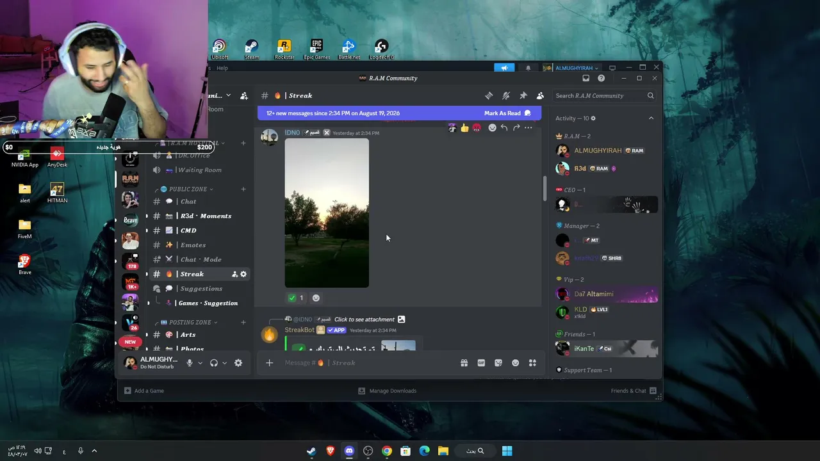Select the Arts channel
Viewport: 820px width, 461px height.
[x=188, y=335]
